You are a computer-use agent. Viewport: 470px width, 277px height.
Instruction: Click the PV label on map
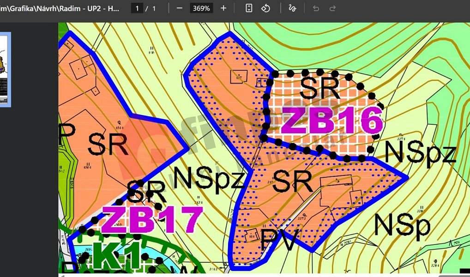[x=280, y=240]
